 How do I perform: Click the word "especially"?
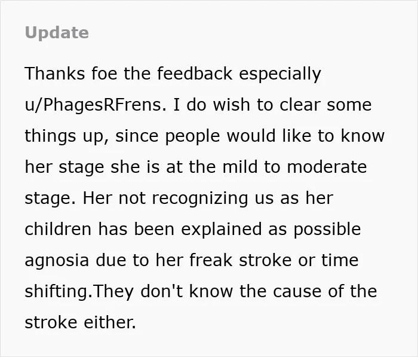pos(280,74)
